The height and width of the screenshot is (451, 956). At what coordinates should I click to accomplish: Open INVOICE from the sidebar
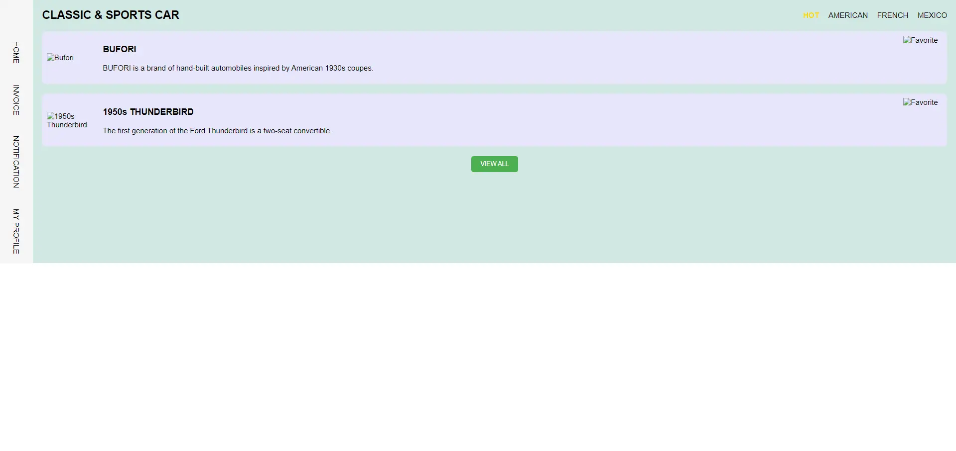tap(16, 100)
